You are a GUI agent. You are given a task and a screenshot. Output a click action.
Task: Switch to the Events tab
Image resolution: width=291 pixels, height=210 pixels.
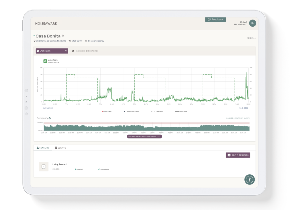[60, 148]
